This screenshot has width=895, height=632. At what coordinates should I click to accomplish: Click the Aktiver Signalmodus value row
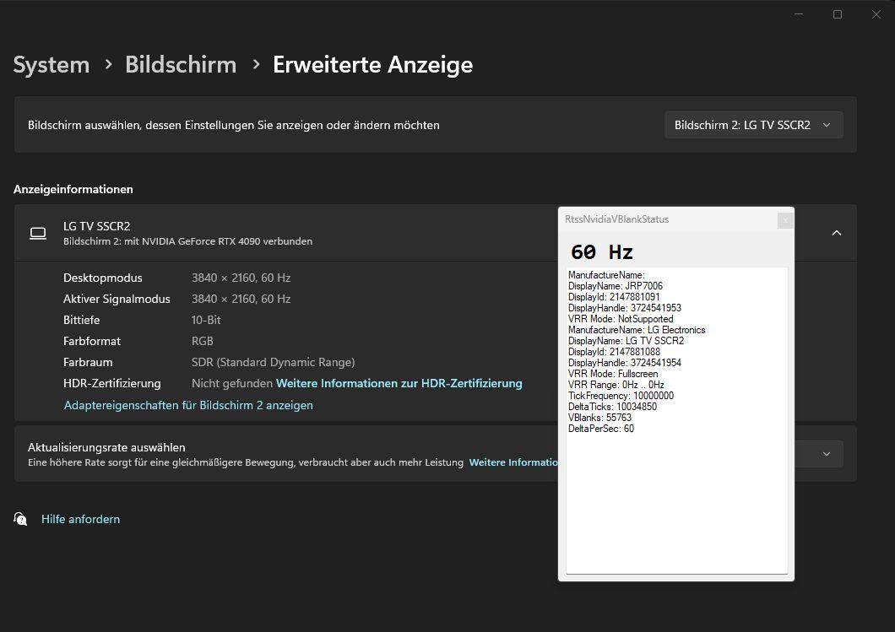[241, 299]
